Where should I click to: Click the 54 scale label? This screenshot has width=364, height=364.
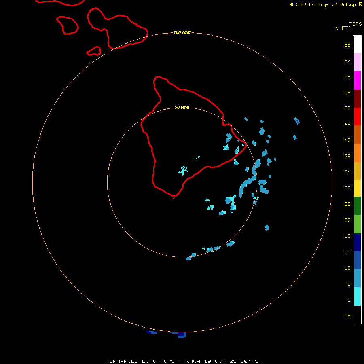coord(347,92)
